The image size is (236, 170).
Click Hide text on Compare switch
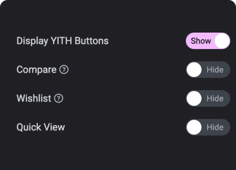click(215, 69)
